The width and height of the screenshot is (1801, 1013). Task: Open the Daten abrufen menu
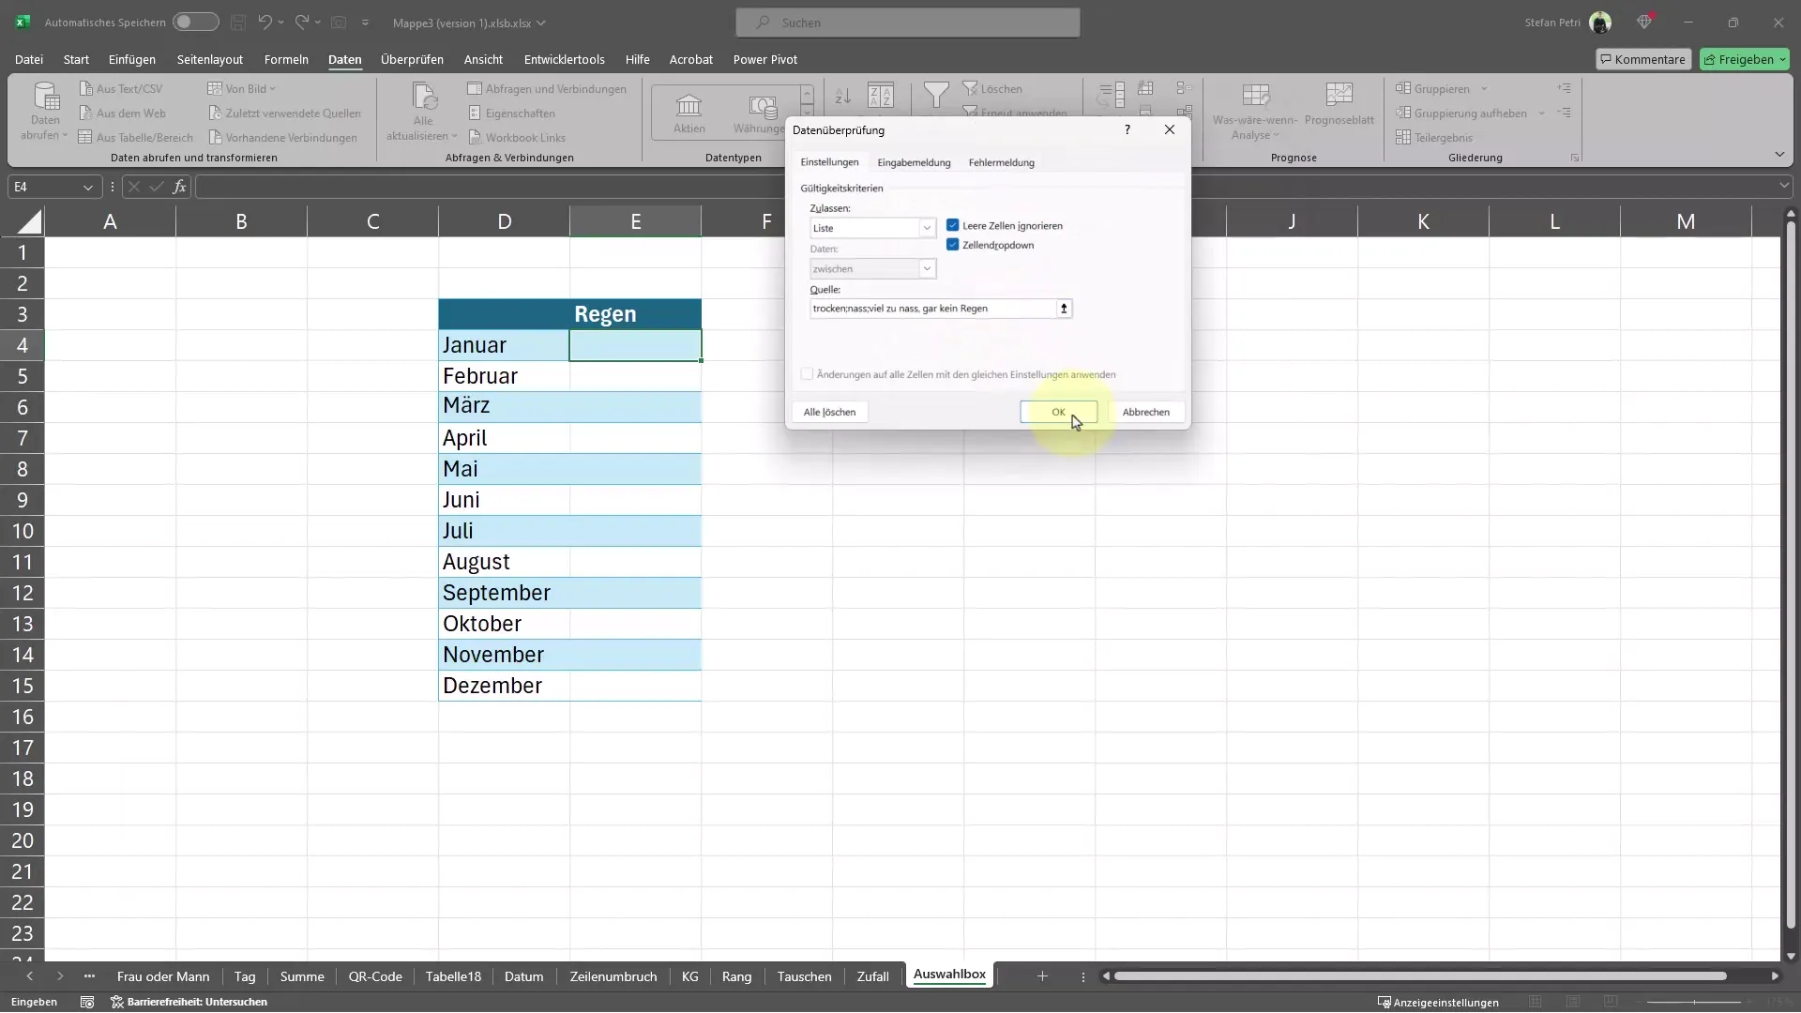tap(45, 113)
